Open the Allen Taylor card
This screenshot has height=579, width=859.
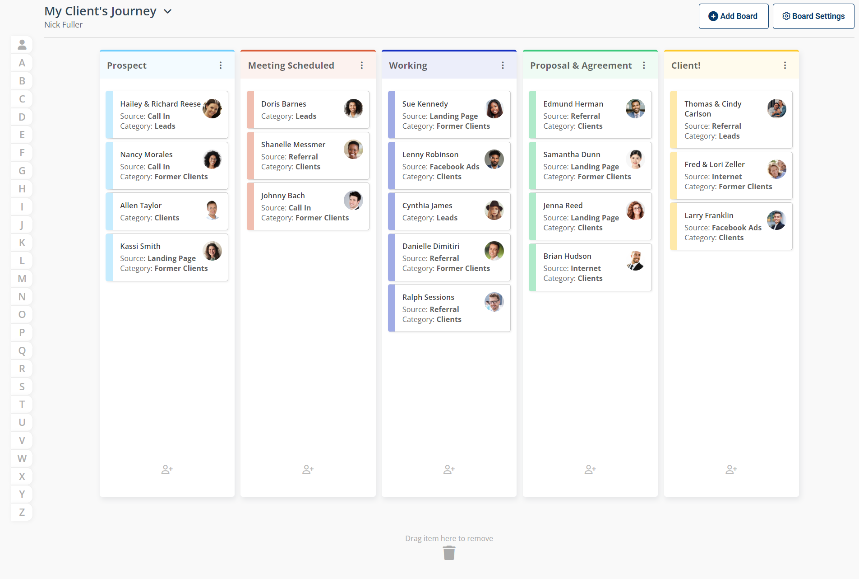(167, 211)
